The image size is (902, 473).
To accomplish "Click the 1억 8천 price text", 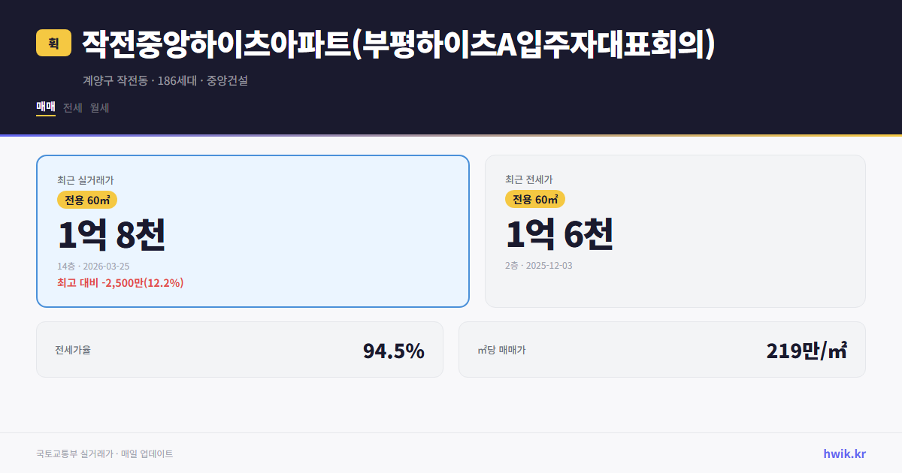I will click(x=113, y=234).
